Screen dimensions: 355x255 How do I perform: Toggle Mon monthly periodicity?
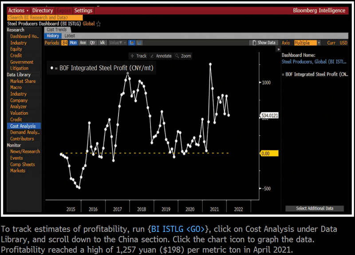[73, 43]
